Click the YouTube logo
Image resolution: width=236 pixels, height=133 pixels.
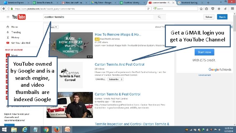(x=19, y=17)
